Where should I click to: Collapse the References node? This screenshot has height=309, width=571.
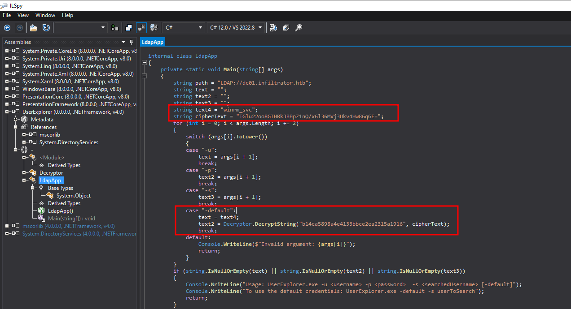[16, 127]
